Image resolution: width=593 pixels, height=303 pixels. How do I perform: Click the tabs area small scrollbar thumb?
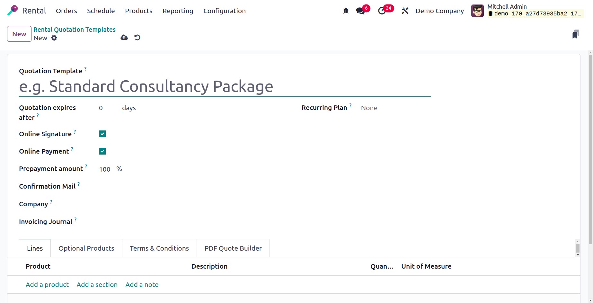pyautogui.click(x=578, y=248)
